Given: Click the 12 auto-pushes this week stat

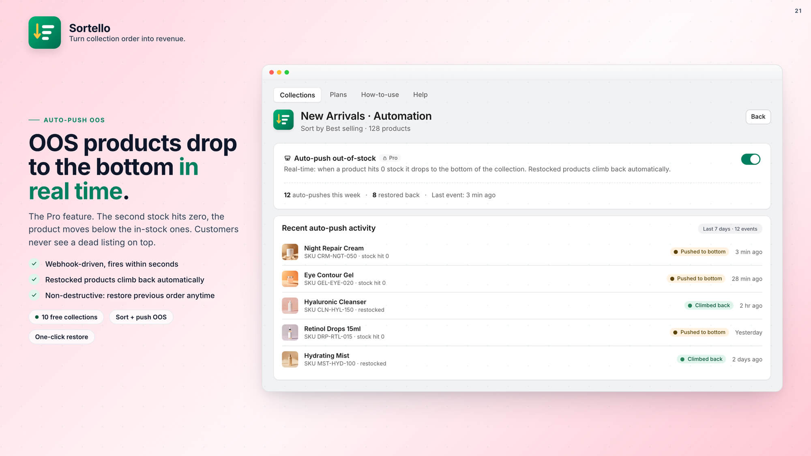Looking at the screenshot, I should (322, 195).
